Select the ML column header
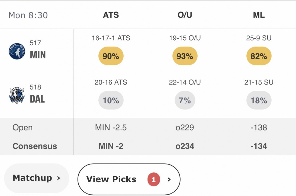 pos(259,15)
